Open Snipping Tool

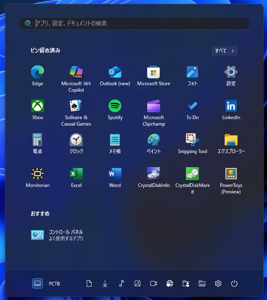click(192, 143)
